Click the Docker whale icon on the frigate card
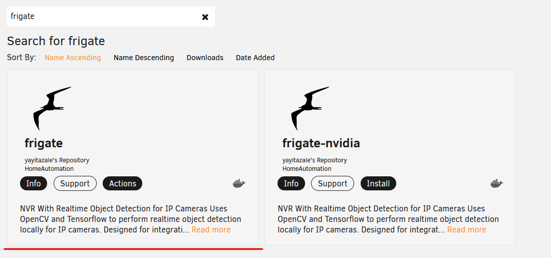Viewport: 551px width, 258px height. [x=239, y=183]
